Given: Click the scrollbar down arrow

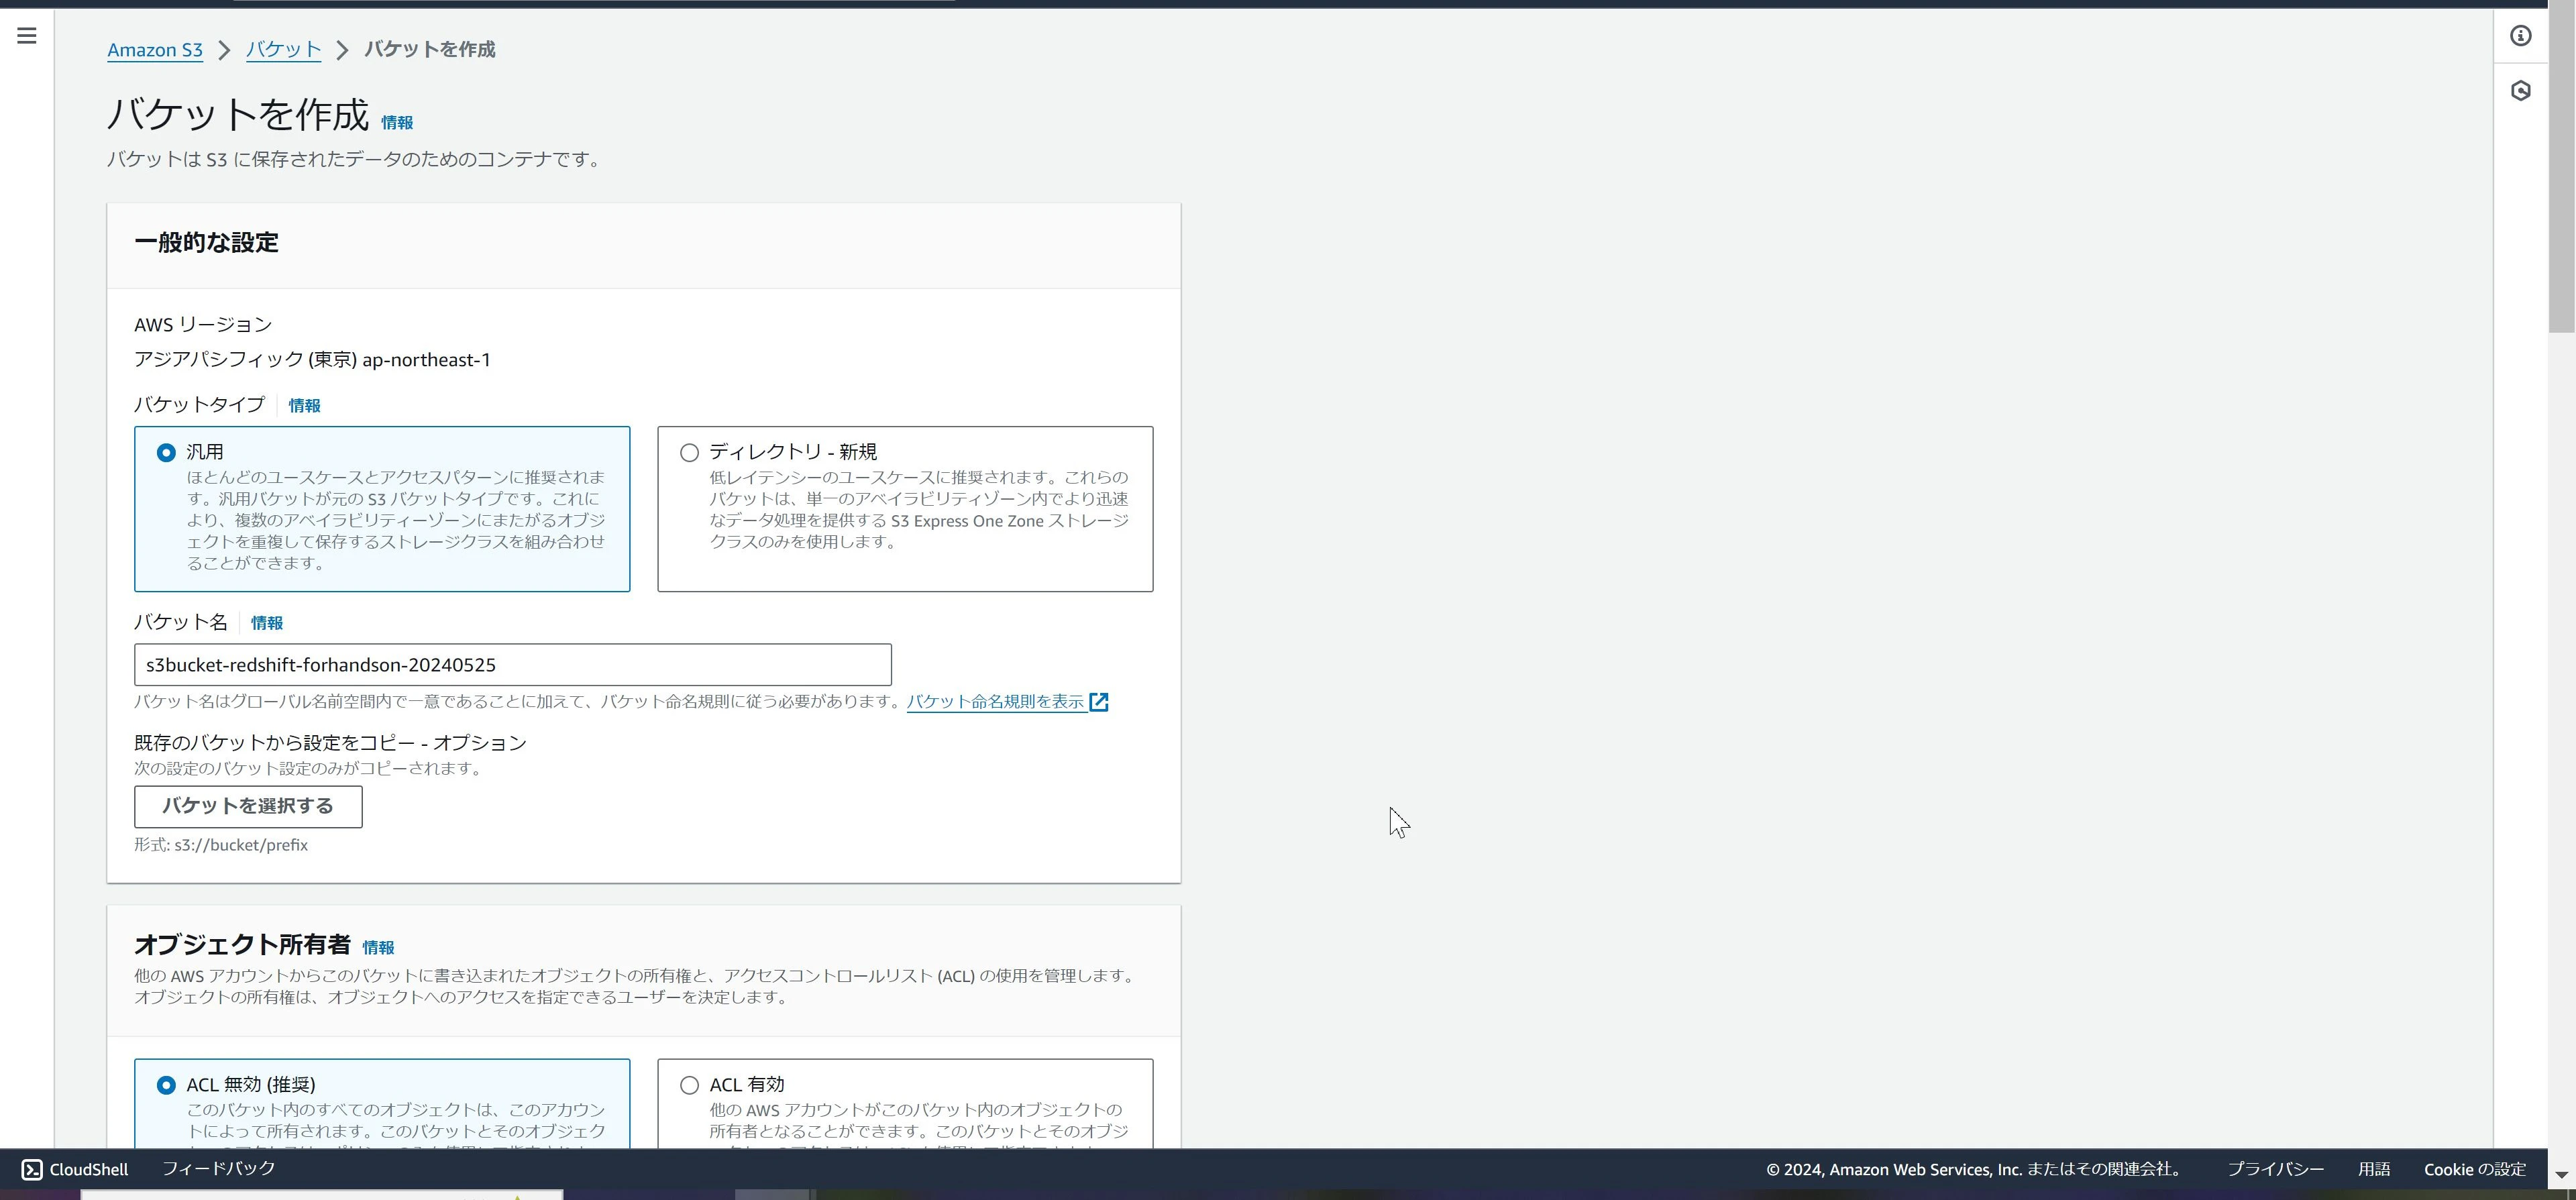Looking at the screenshot, I should (2561, 1174).
